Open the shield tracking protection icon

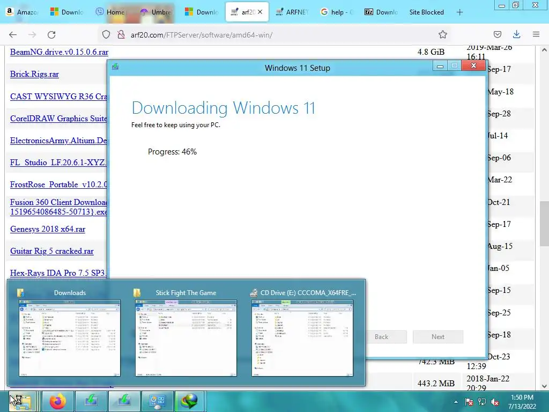106,34
